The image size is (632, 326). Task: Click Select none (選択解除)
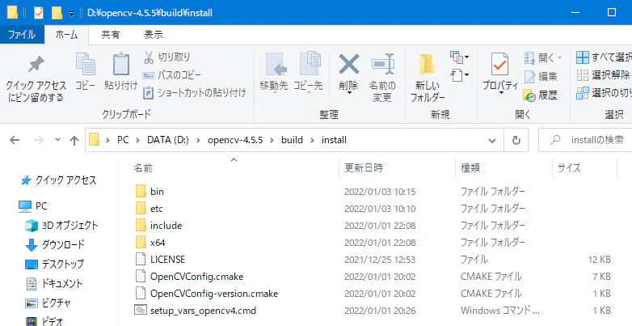604,75
